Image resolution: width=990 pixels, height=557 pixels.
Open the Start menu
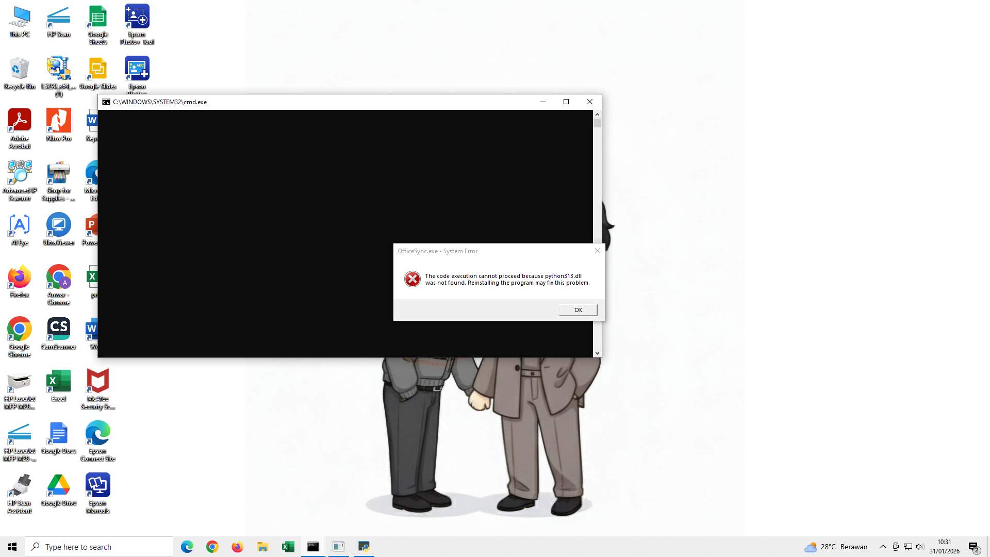click(x=12, y=546)
